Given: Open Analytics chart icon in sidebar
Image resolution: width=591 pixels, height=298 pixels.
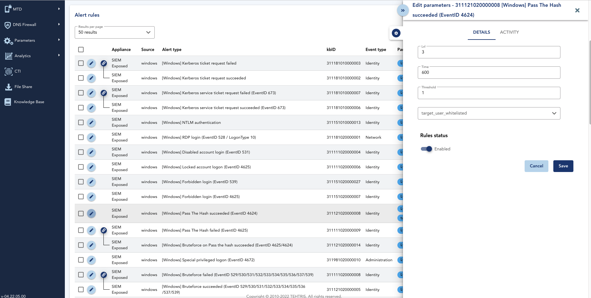Looking at the screenshot, I should pyautogui.click(x=9, y=56).
